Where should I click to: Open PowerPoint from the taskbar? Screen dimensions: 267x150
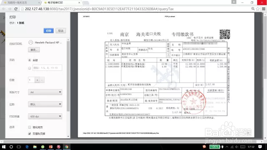(50, 147)
